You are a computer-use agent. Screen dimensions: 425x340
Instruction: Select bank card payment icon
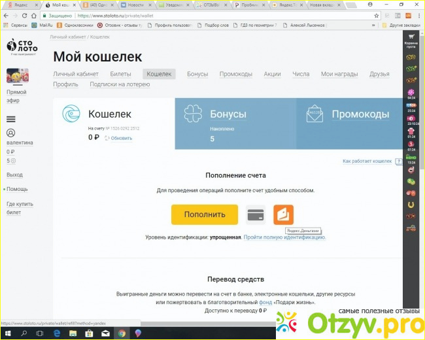click(x=255, y=214)
